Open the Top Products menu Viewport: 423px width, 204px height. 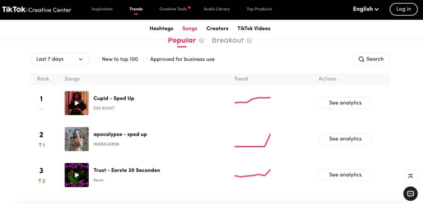259,9
